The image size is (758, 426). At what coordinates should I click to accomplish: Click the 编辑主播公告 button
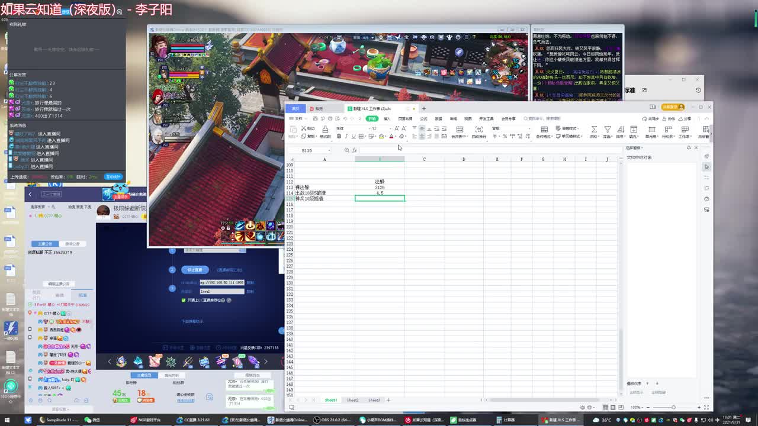pos(58,284)
